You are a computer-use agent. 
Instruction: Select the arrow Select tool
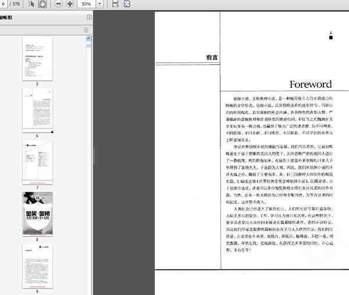pyautogui.click(x=31, y=4)
